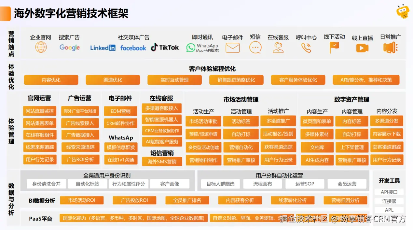Click the LinkedIn icon
413x230 pixels.
[102, 48]
